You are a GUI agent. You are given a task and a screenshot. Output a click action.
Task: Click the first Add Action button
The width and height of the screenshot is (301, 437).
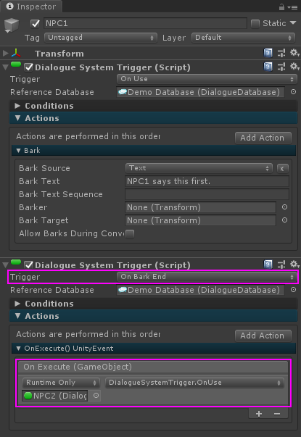(x=263, y=138)
